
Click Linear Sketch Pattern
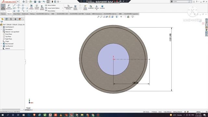coord(52,8)
